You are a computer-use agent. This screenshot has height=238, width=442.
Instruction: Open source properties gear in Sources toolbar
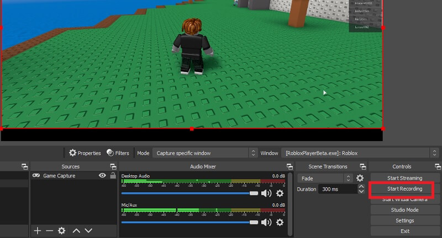click(x=61, y=231)
